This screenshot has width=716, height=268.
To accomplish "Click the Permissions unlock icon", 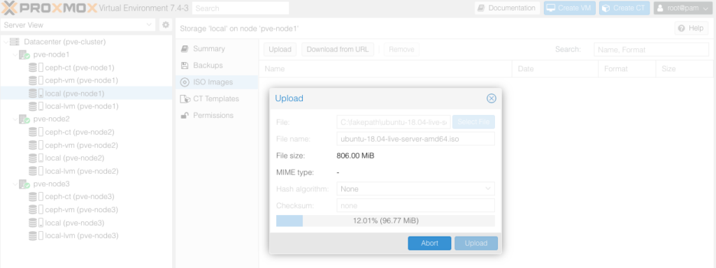I will pyautogui.click(x=185, y=115).
